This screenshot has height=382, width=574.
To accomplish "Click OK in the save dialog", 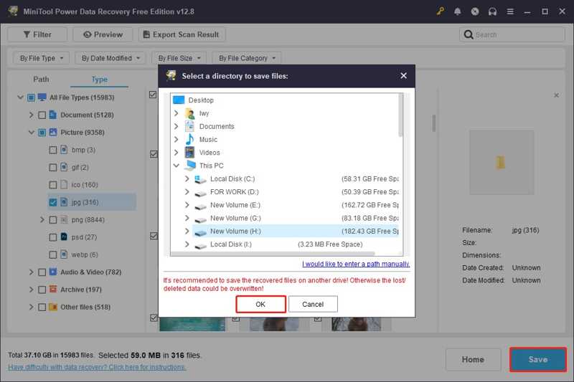I will 260,304.
